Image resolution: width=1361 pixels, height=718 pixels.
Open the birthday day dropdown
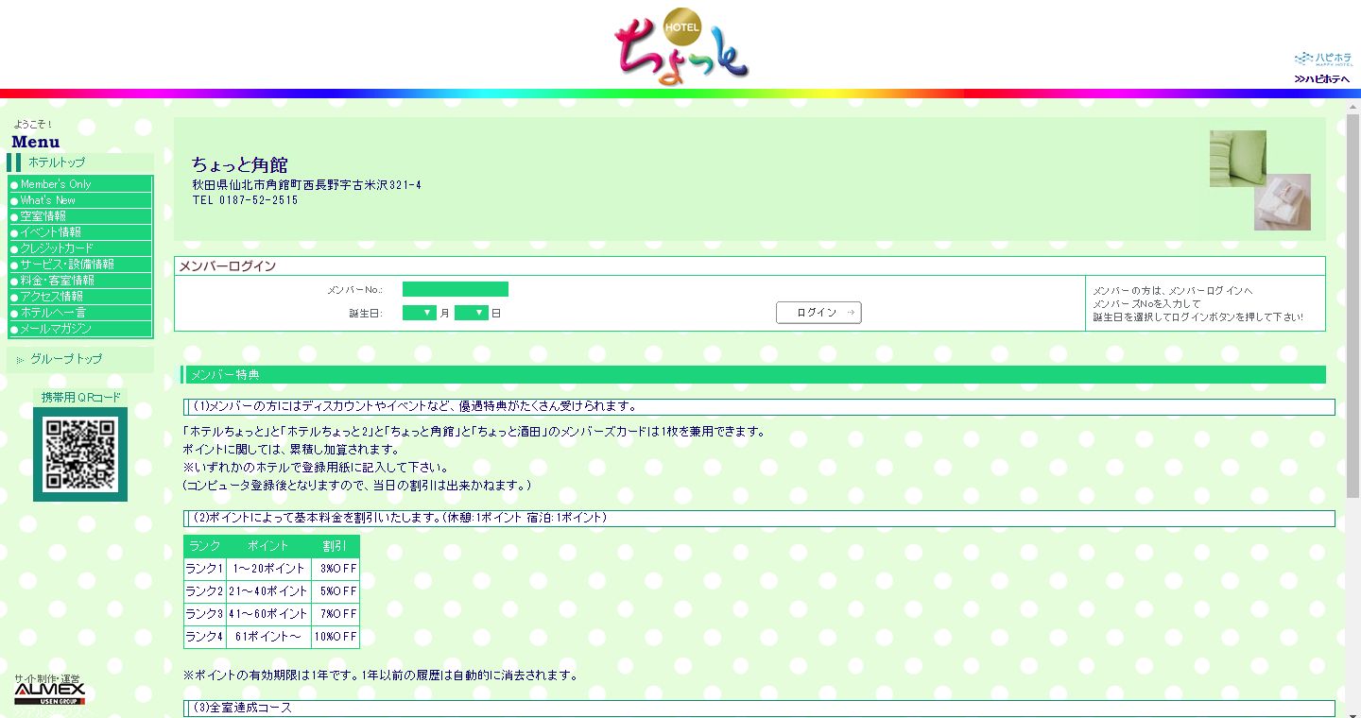click(x=471, y=314)
